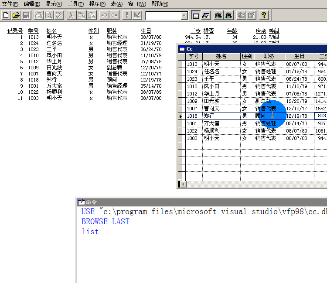Open the 帮助(H) menu

(x=160, y=4)
